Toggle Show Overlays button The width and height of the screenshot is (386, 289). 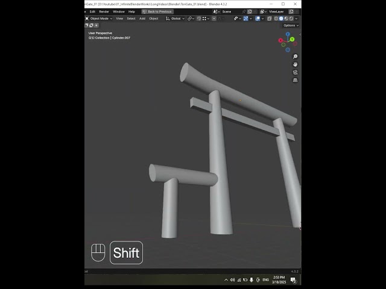pyautogui.click(x=258, y=19)
